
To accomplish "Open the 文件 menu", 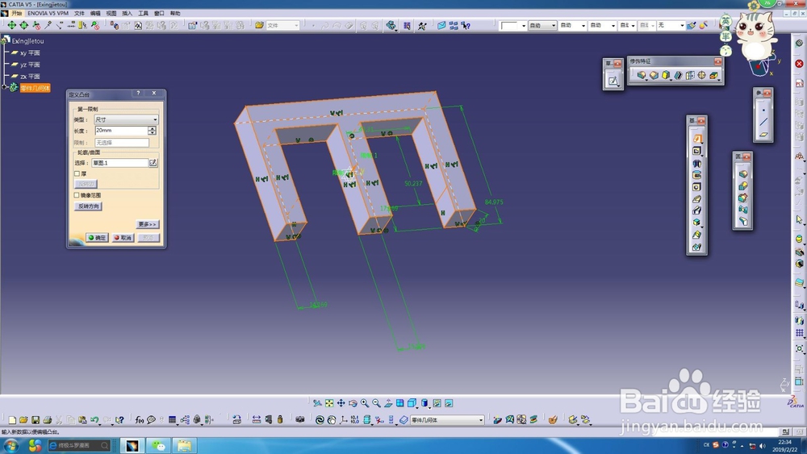I will (79, 14).
